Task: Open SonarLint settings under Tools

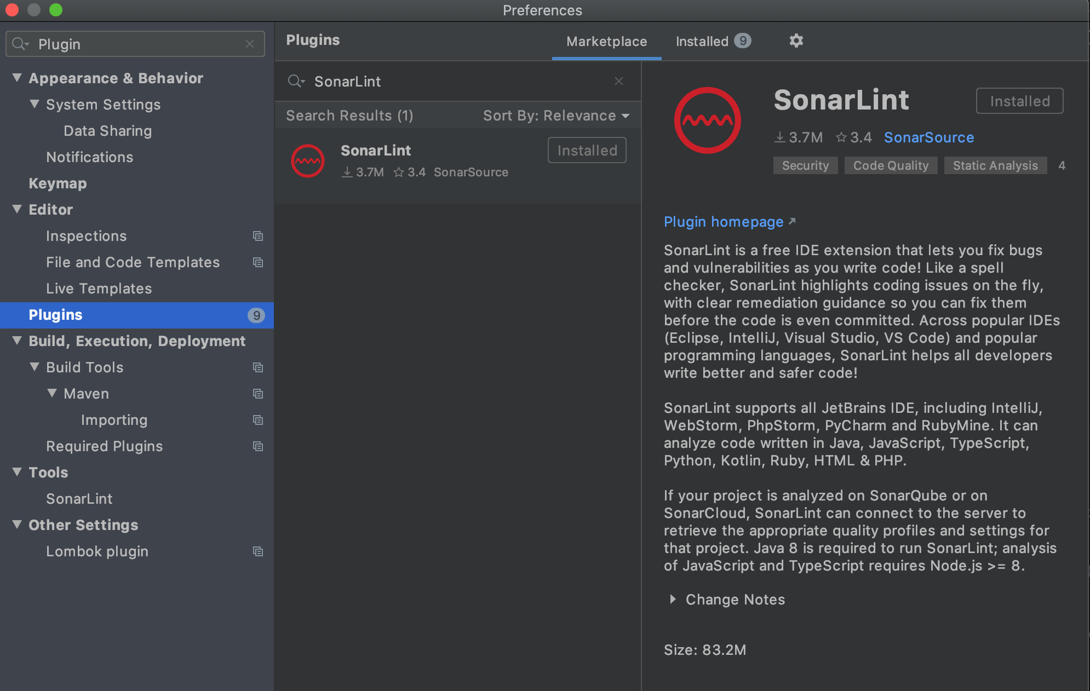Action: click(x=79, y=499)
